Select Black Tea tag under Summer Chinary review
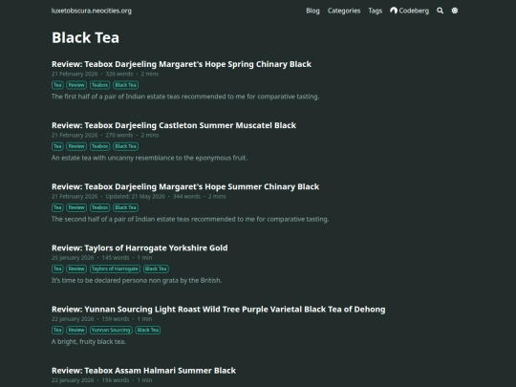Viewport: 516px width, 387px height. [x=126, y=207]
